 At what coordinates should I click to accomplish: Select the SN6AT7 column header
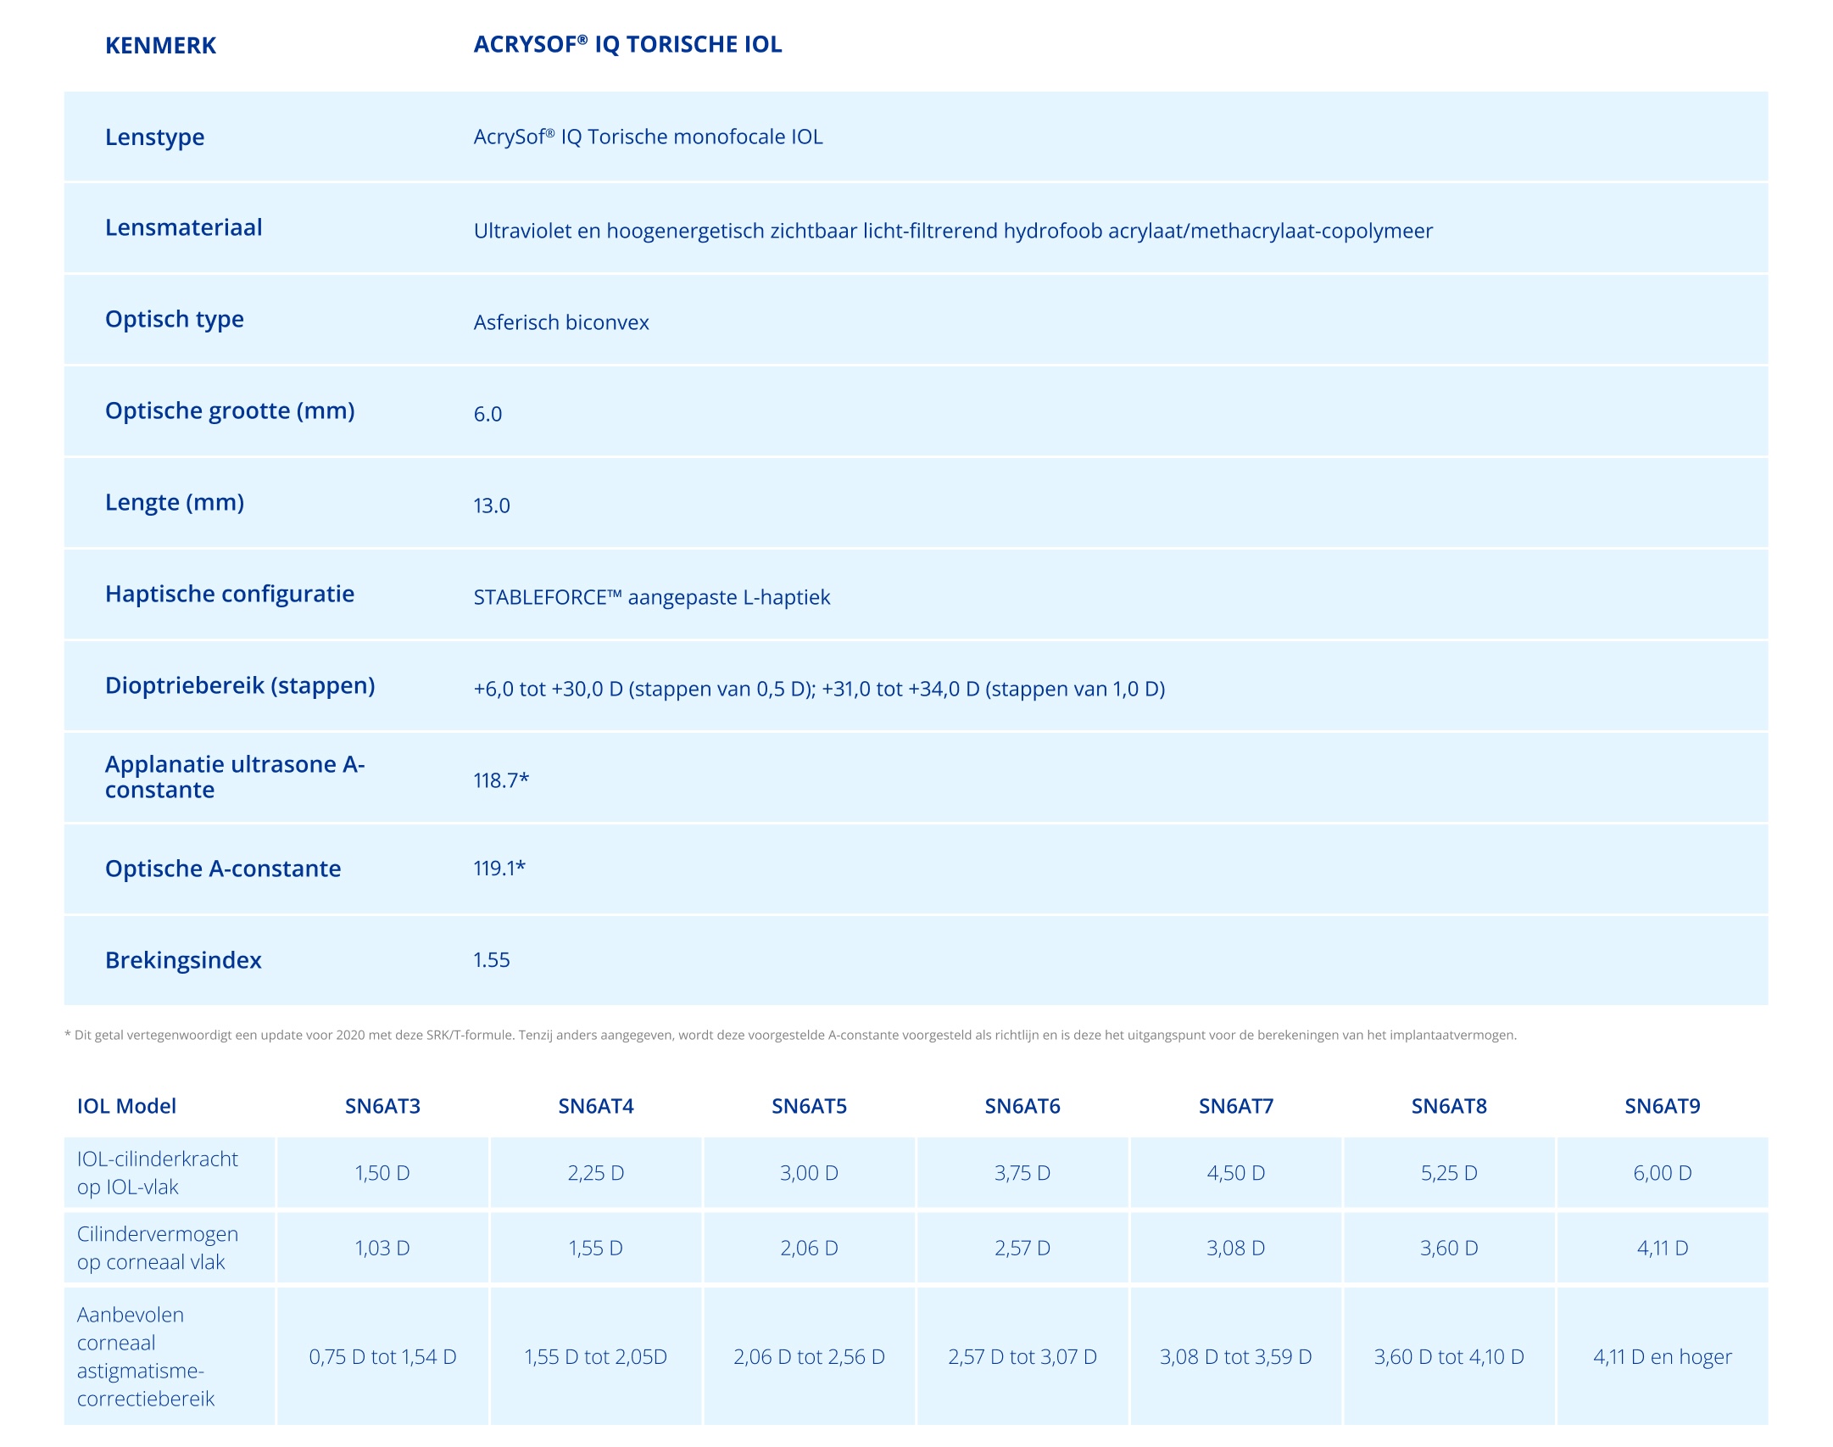1236,1106
